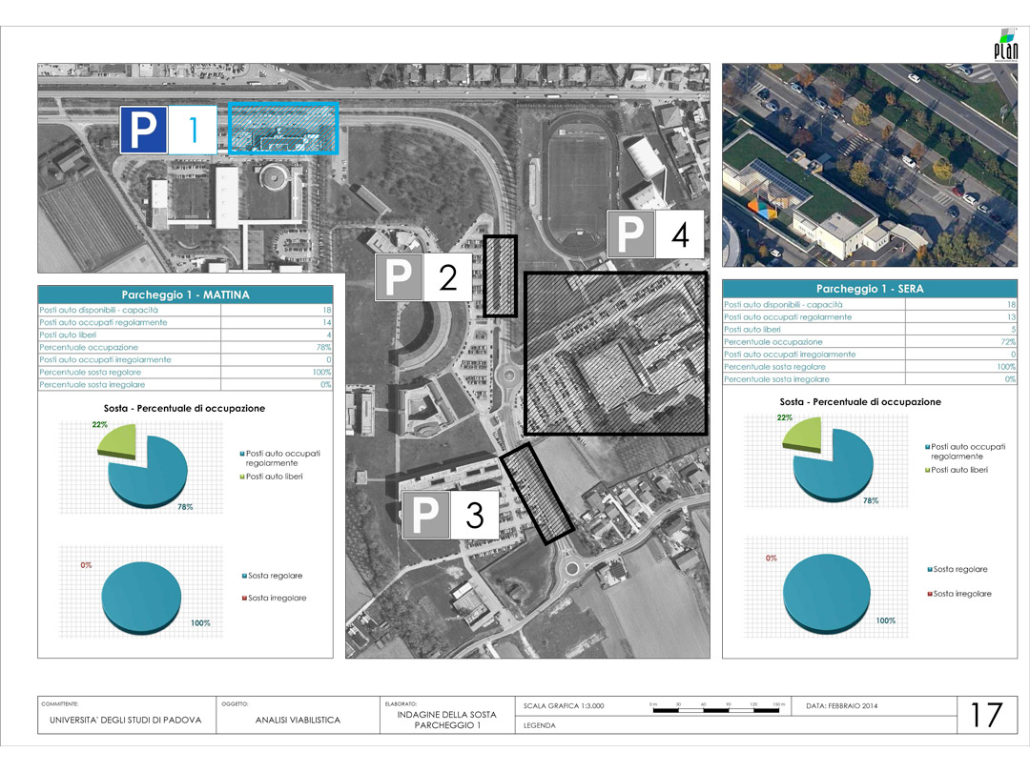The image size is (1030, 772).
Task: Click the gray P icon beside number 4
Action: [631, 234]
